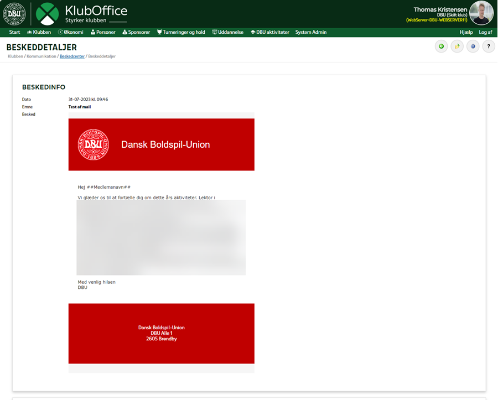Click the Log af link
498x400 pixels.
click(485, 32)
